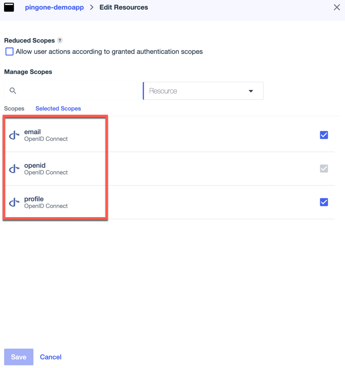This screenshot has width=345, height=368.
Task: Click the breadcrumb chevron separator arrow
Action: coord(92,7)
